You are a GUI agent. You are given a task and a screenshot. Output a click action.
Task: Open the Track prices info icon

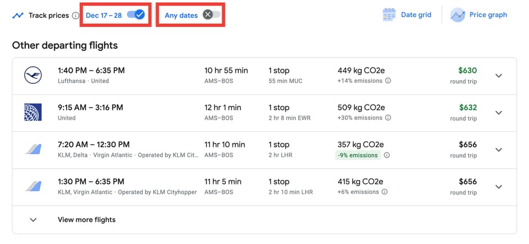coord(75,15)
